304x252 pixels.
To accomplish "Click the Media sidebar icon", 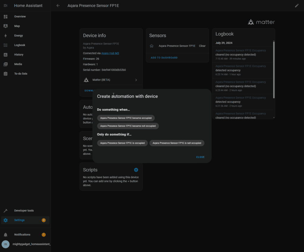I will click(5, 64).
